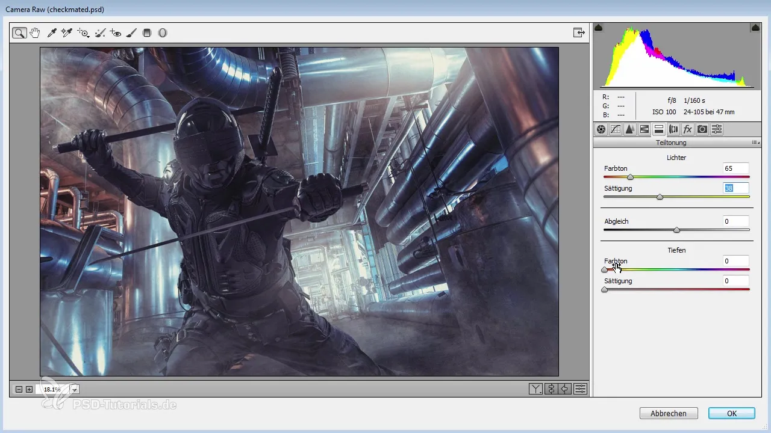
Task: Open the Tone Curve panel tab
Action: coord(616,129)
